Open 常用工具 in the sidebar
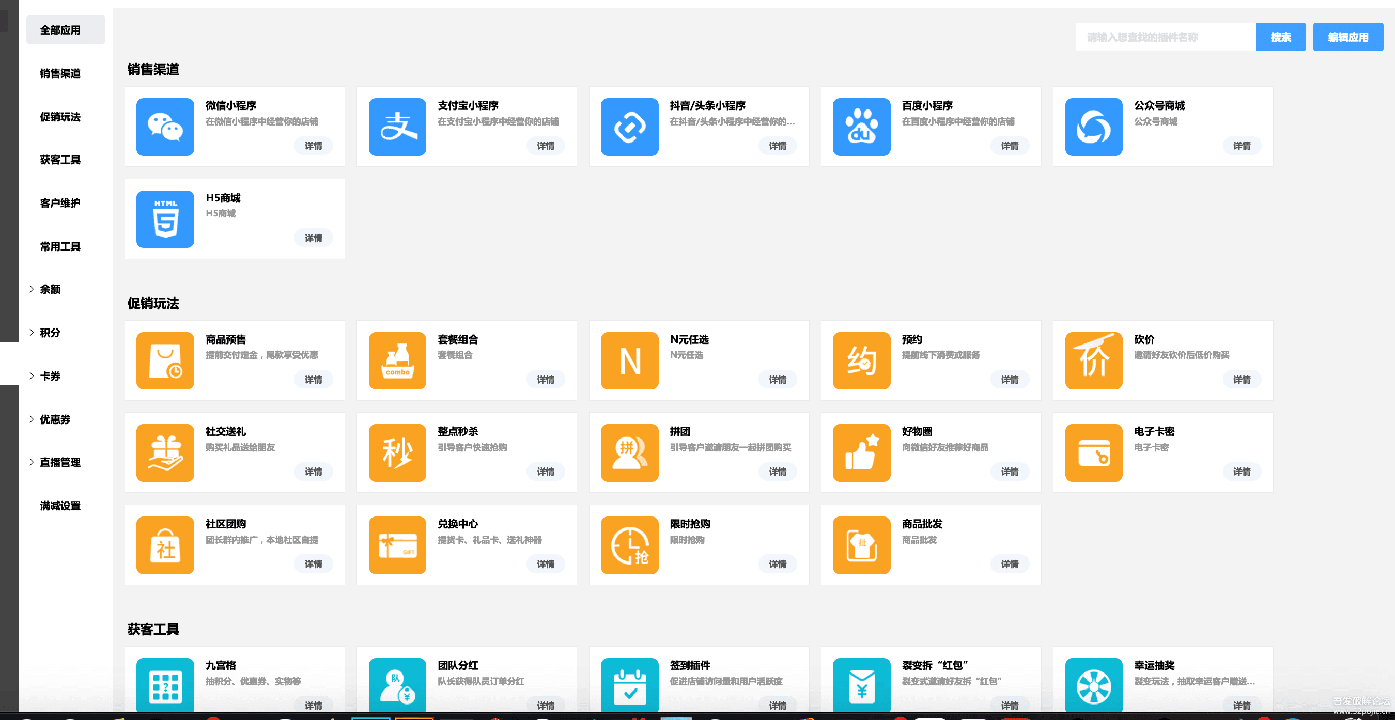 point(60,246)
